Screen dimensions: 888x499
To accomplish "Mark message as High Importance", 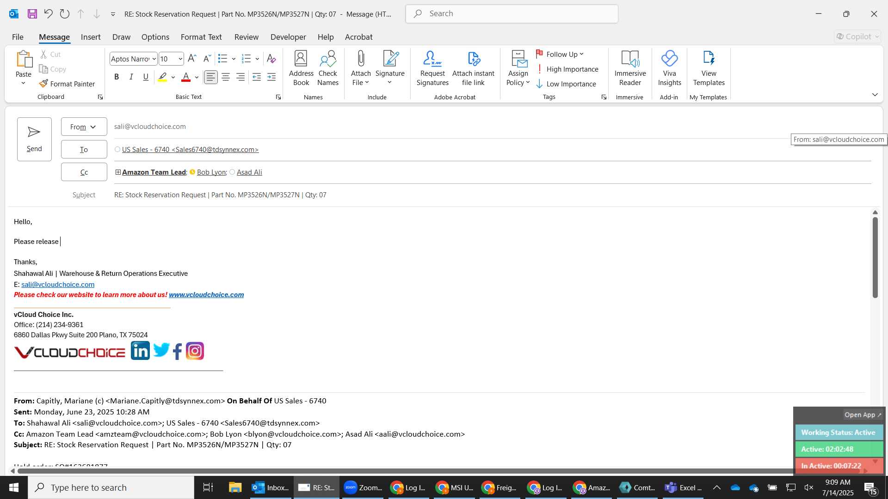I will (567, 69).
